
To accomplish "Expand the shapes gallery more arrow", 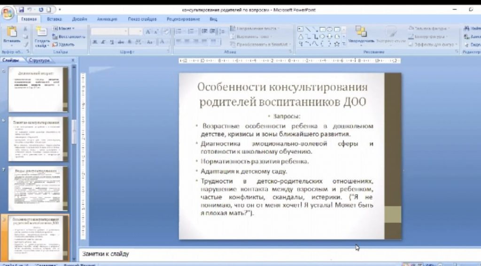I will [344, 44].
